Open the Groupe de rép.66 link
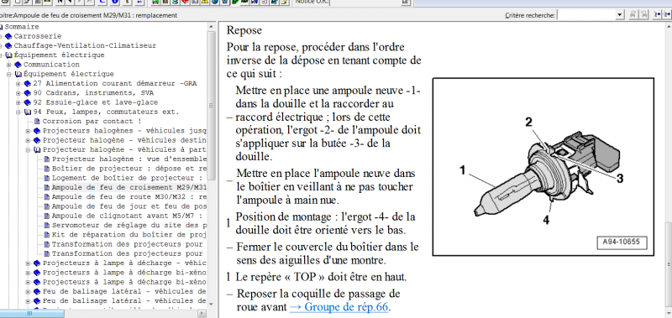Image resolution: width=672 pixels, height=318 pixels. (x=339, y=307)
